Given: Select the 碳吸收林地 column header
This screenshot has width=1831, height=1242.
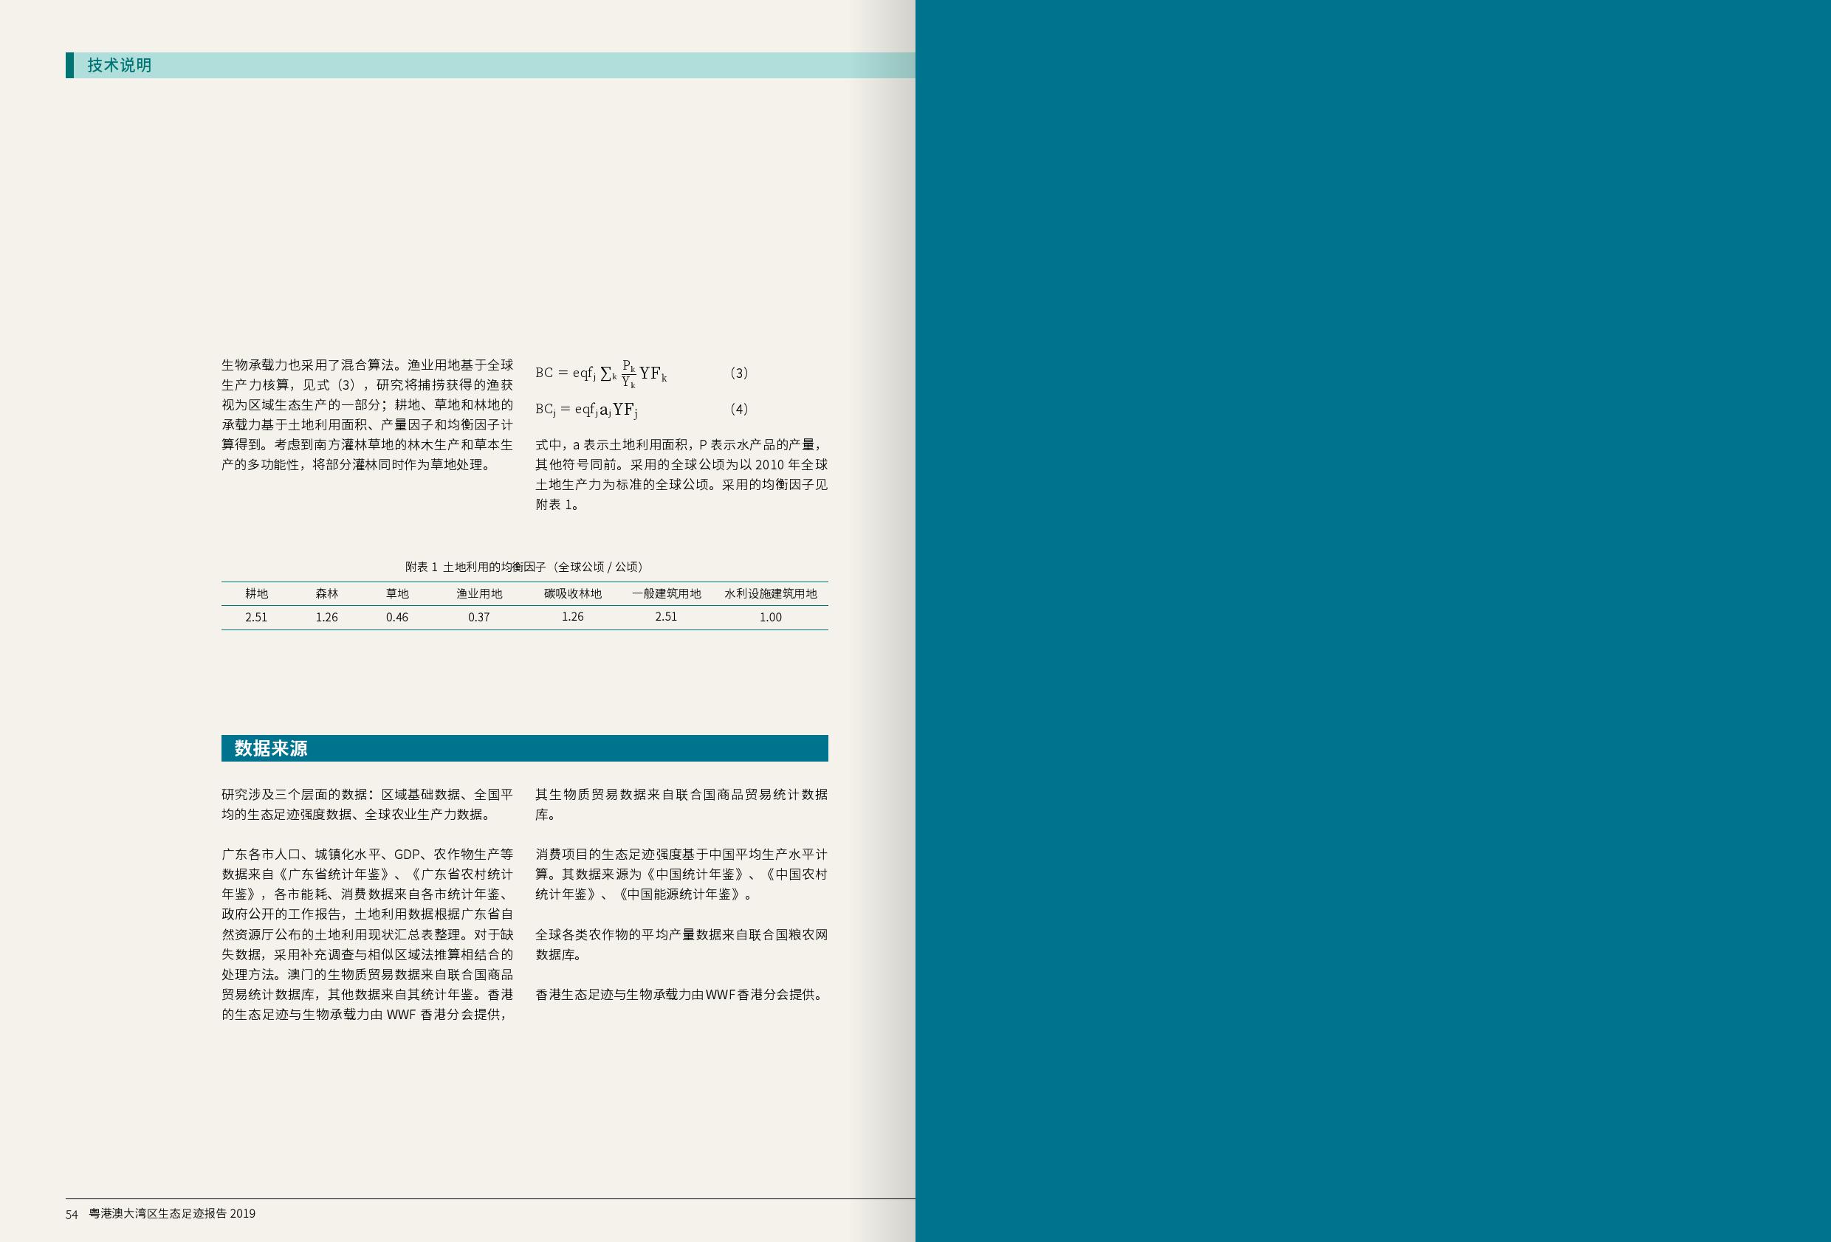Looking at the screenshot, I should click(573, 594).
